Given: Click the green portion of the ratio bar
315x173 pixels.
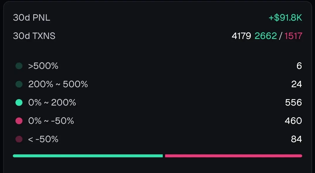Looking at the screenshot, I should point(88,156).
